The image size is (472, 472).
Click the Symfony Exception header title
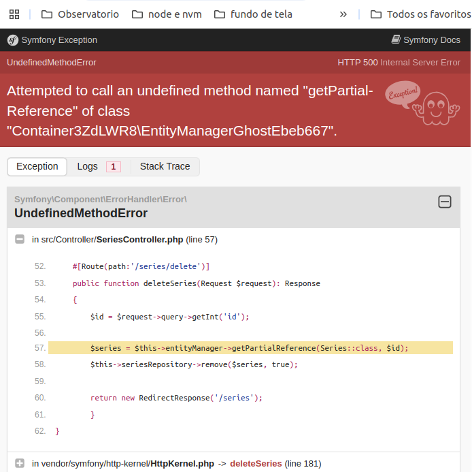(x=59, y=40)
